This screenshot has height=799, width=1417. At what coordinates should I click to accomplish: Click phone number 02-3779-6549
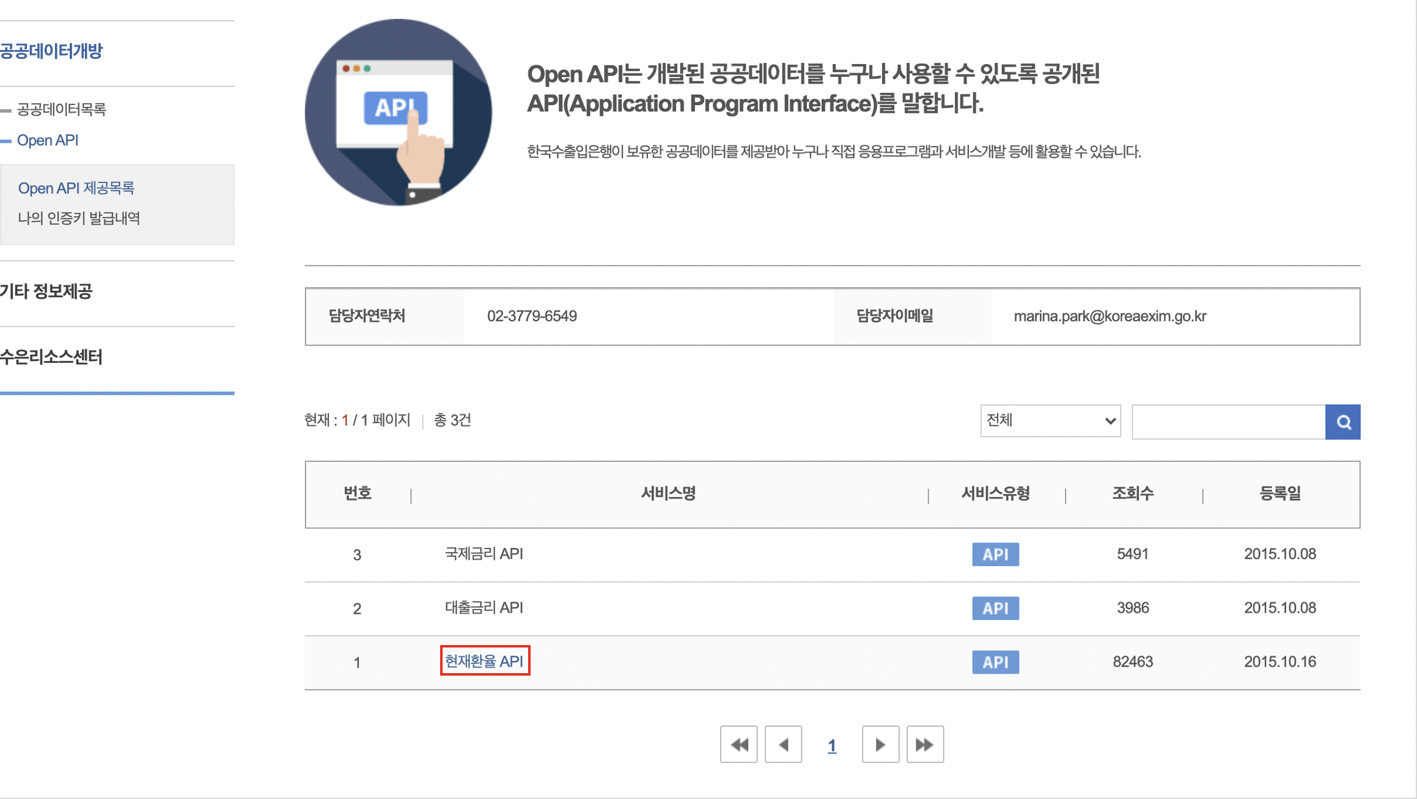532,316
